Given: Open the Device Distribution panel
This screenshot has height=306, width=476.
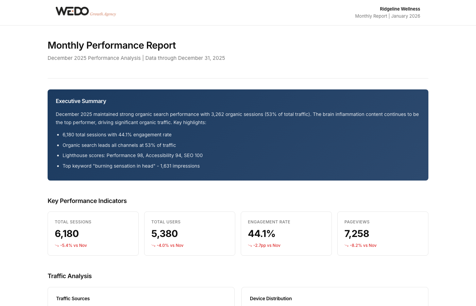Looking at the screenshot, I should coord(271,299).
